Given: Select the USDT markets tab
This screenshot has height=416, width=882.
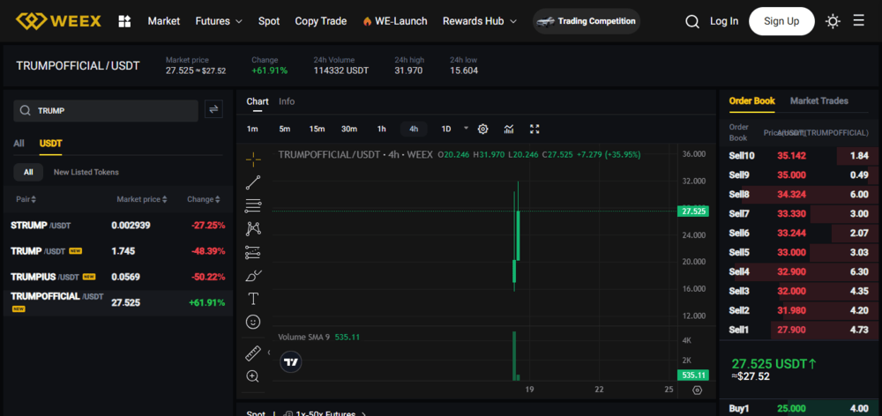Looking at the screenshot, I should pos(50,144).
